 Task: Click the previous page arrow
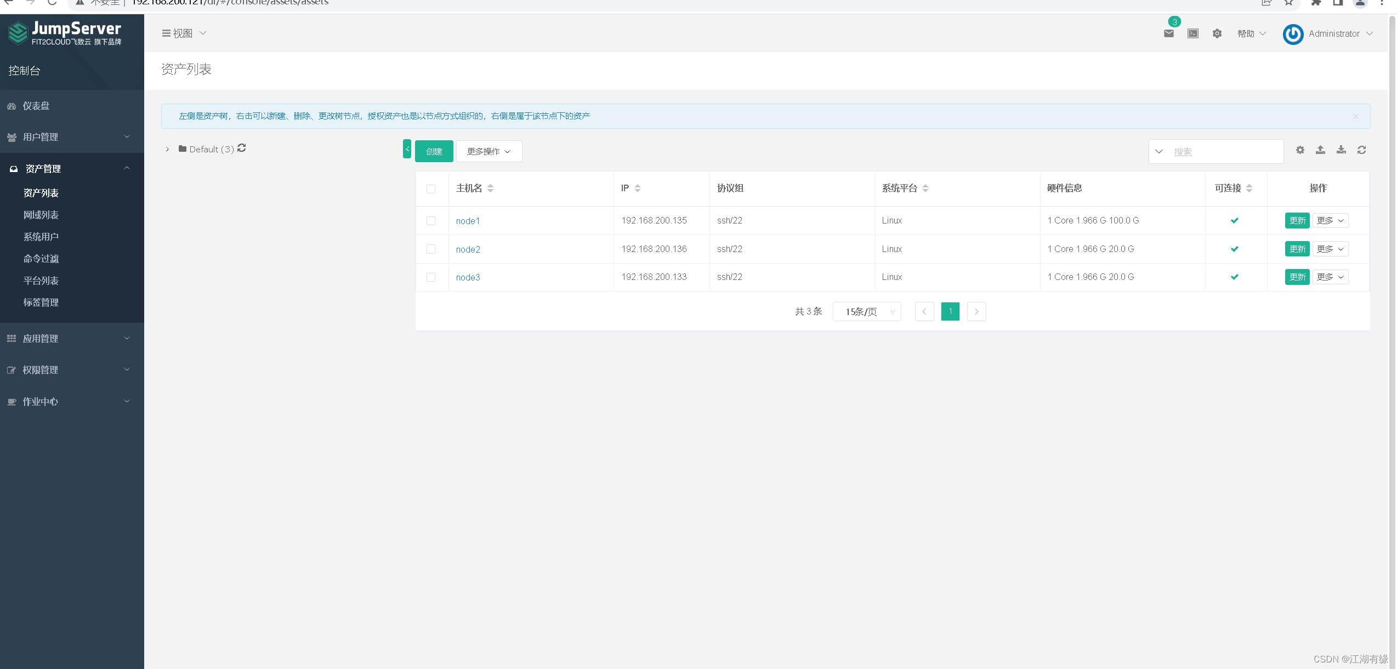click(x=924, y=311)
